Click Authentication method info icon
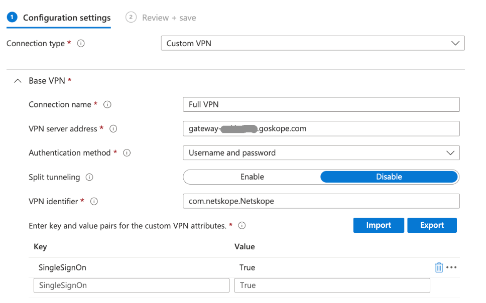The image size is (486, 303). (127, 153)
